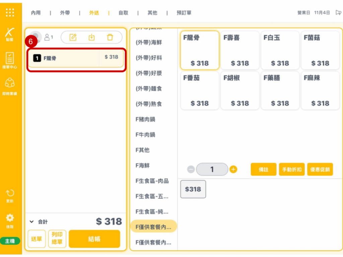
Task: Open 進階 advanced settings gear
Action: pyautogui.click(x=10, y=220)
